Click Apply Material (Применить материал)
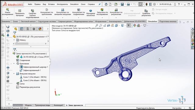This screenshot has width=195, height=110. (20, 13)
